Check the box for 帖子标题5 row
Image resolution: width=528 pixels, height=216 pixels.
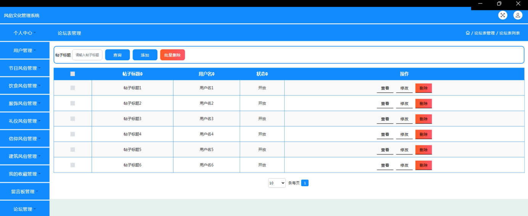pyautogui.click(x=72, y=150)
